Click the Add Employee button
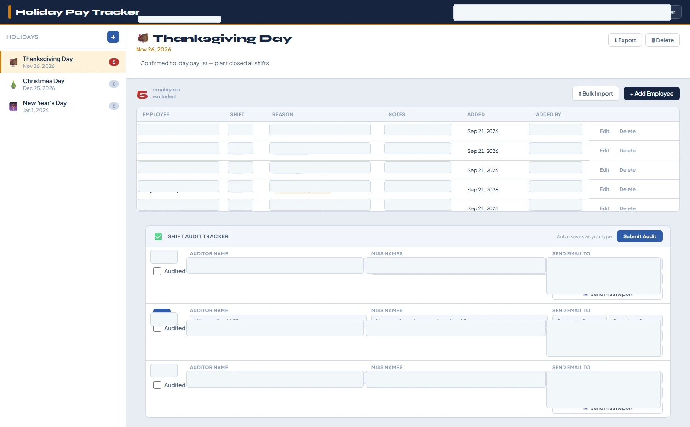Viewport: 690px width, 427px height. 652,93
